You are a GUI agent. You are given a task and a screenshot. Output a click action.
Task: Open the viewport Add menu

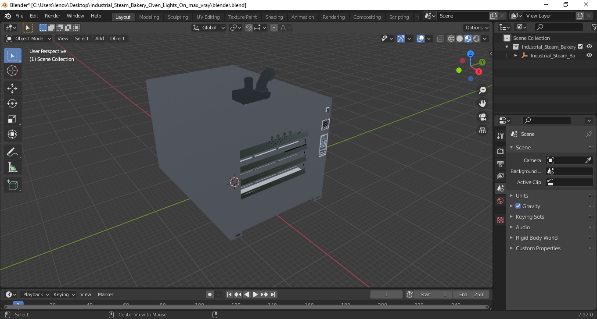coord(100,39)
